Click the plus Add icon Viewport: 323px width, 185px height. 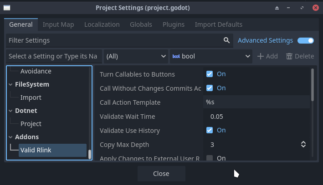(x=261, y=56)
